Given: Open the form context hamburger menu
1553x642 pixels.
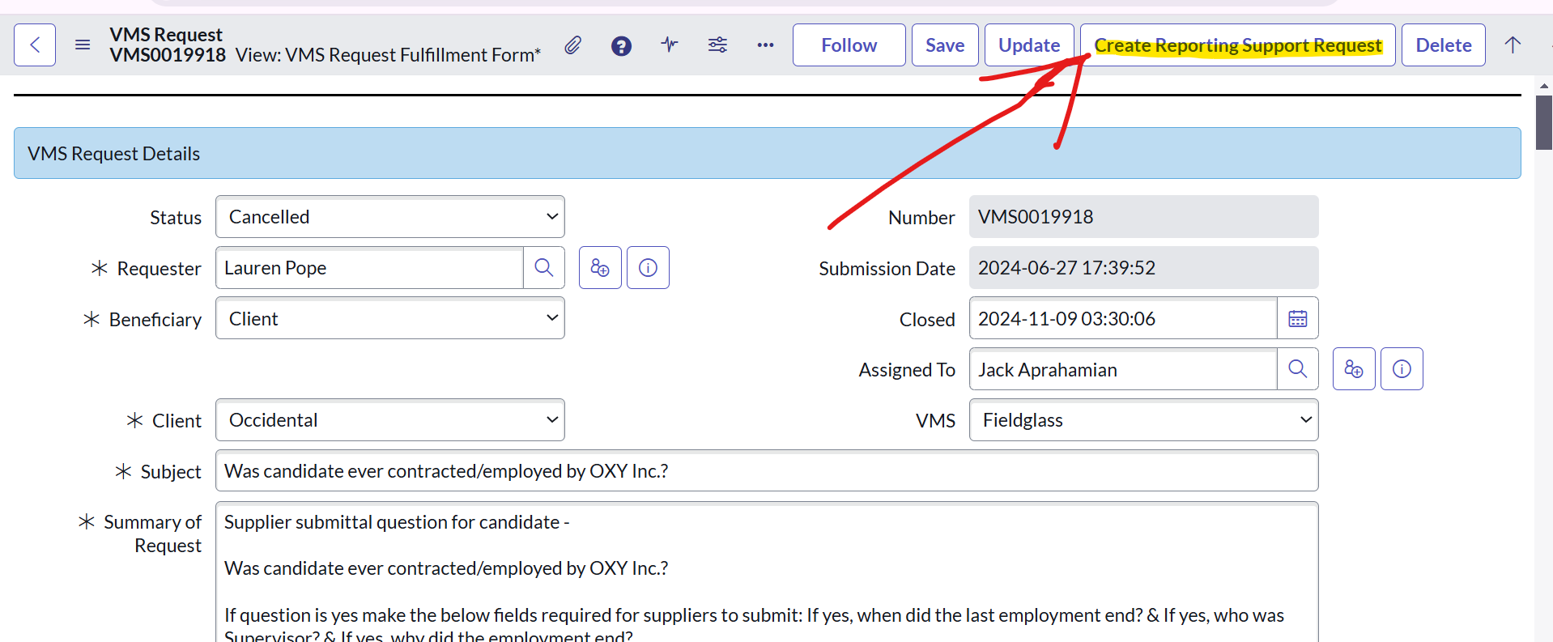Looking at the screenshot, I should 83,45.
